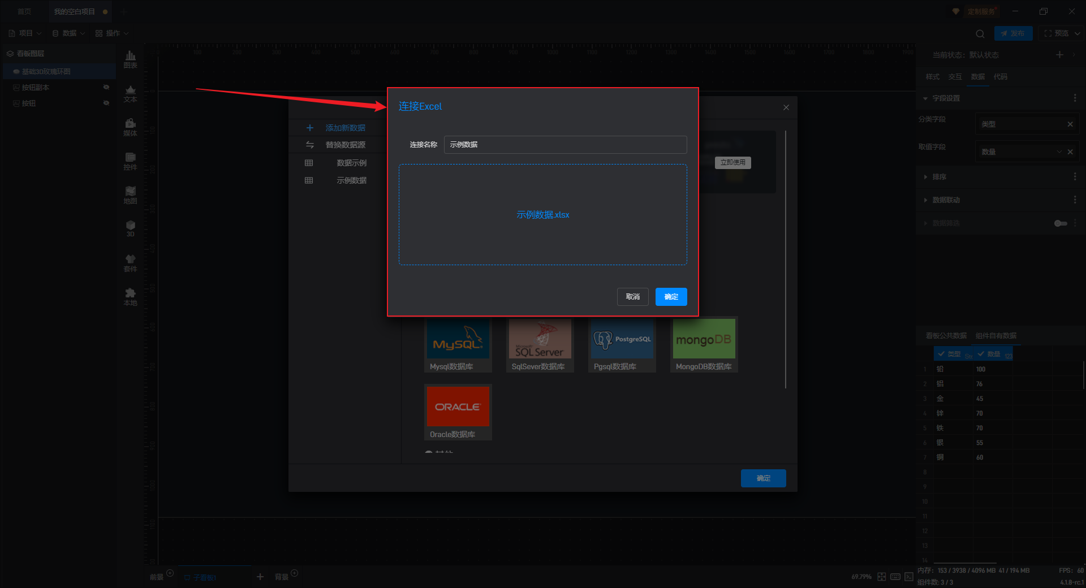Viewport: 1086px width, 588px height.
Task: Open the dropdown arrow next to 预览
Action: [1078, 33]
